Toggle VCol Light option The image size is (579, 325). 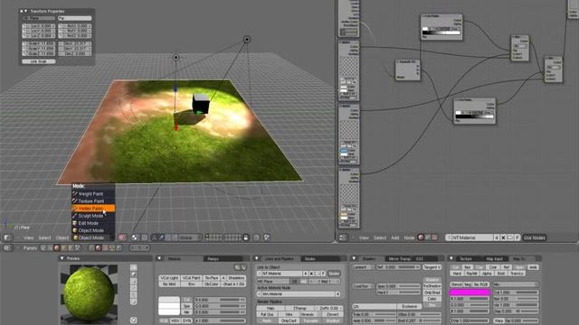169,278
